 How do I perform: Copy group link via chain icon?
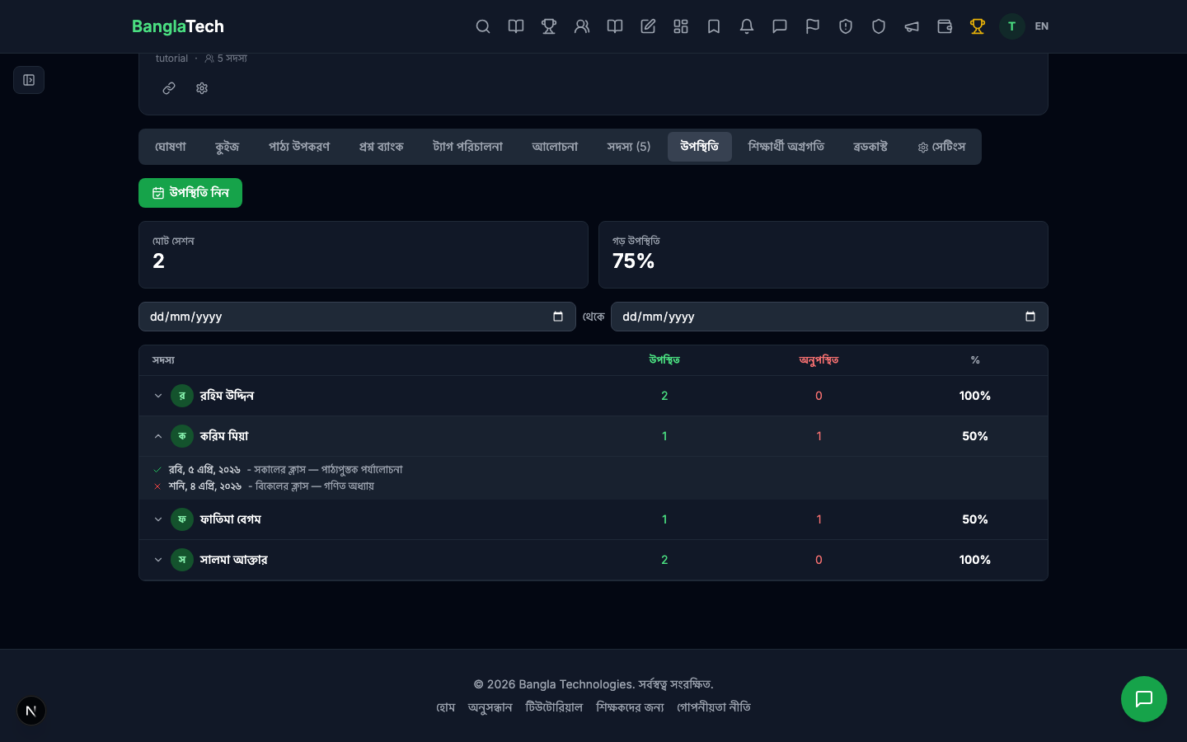(169, 88)
